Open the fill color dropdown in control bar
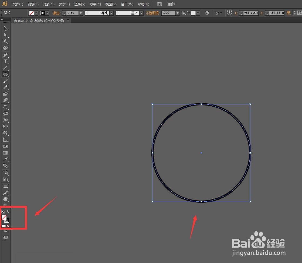The height and width of the screenshot is (263, 302). coord(36,13)
